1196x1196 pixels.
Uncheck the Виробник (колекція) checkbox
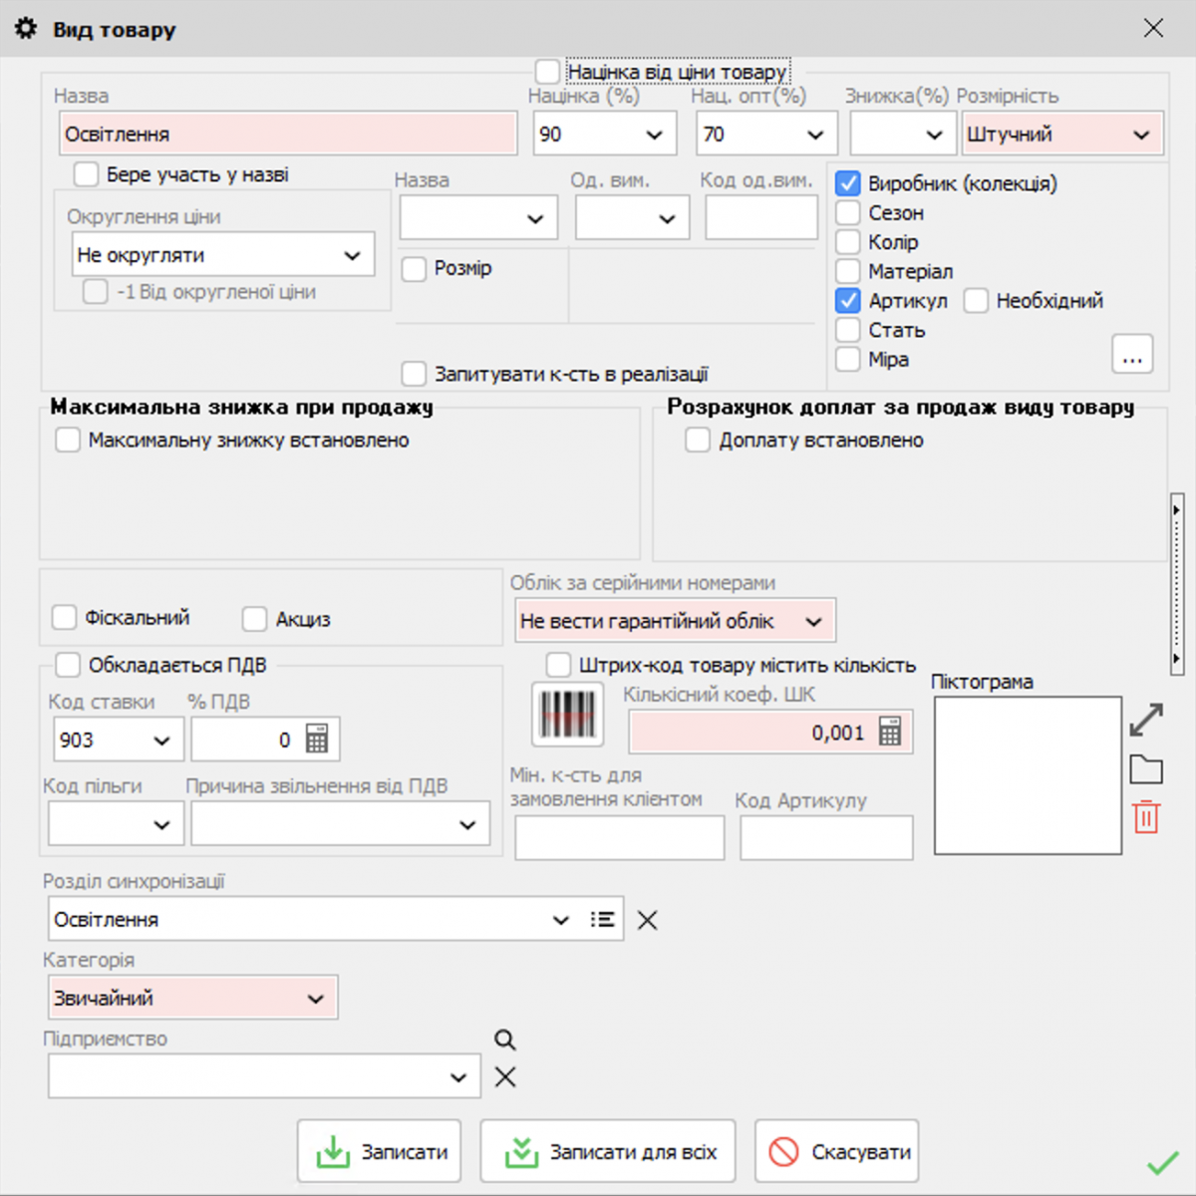847,183
